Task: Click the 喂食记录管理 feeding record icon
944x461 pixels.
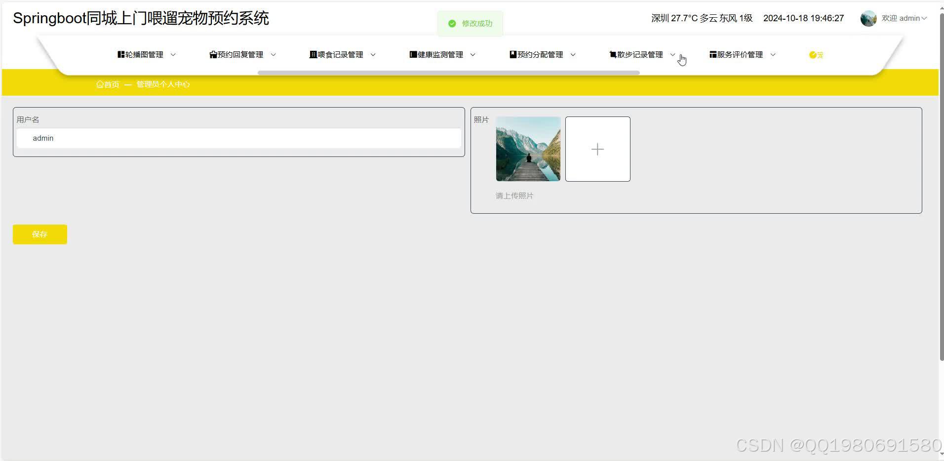Action: coord(313,54)
